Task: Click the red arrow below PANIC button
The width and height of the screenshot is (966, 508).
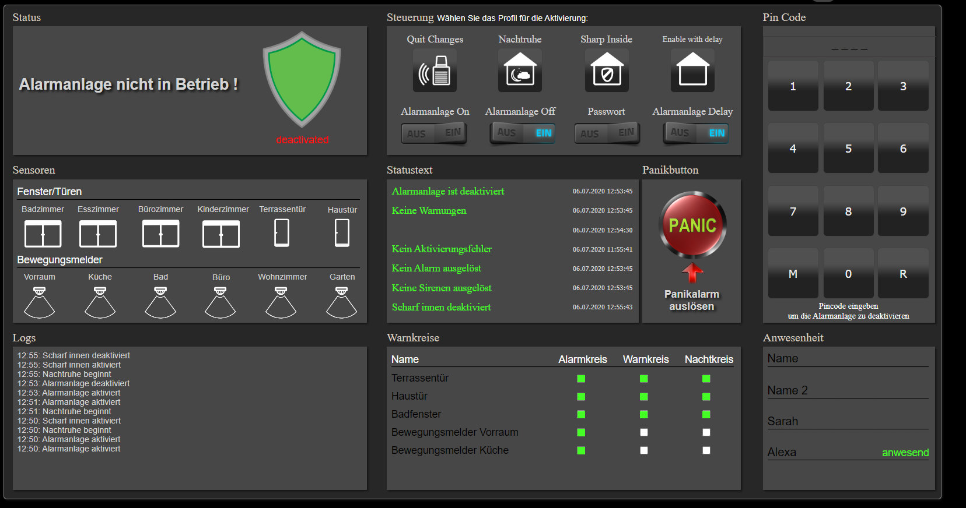Action: [692, 273]
